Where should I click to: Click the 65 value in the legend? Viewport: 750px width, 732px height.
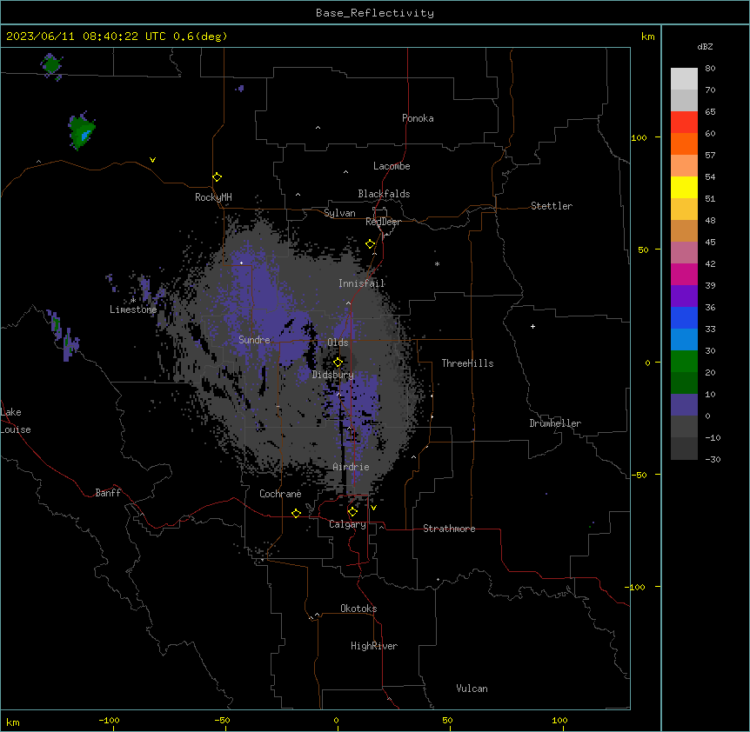[710, 111]
